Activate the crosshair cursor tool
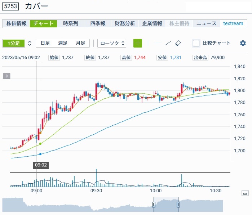The width and height of the screenshot is (252, 215). tap(138, 43)
